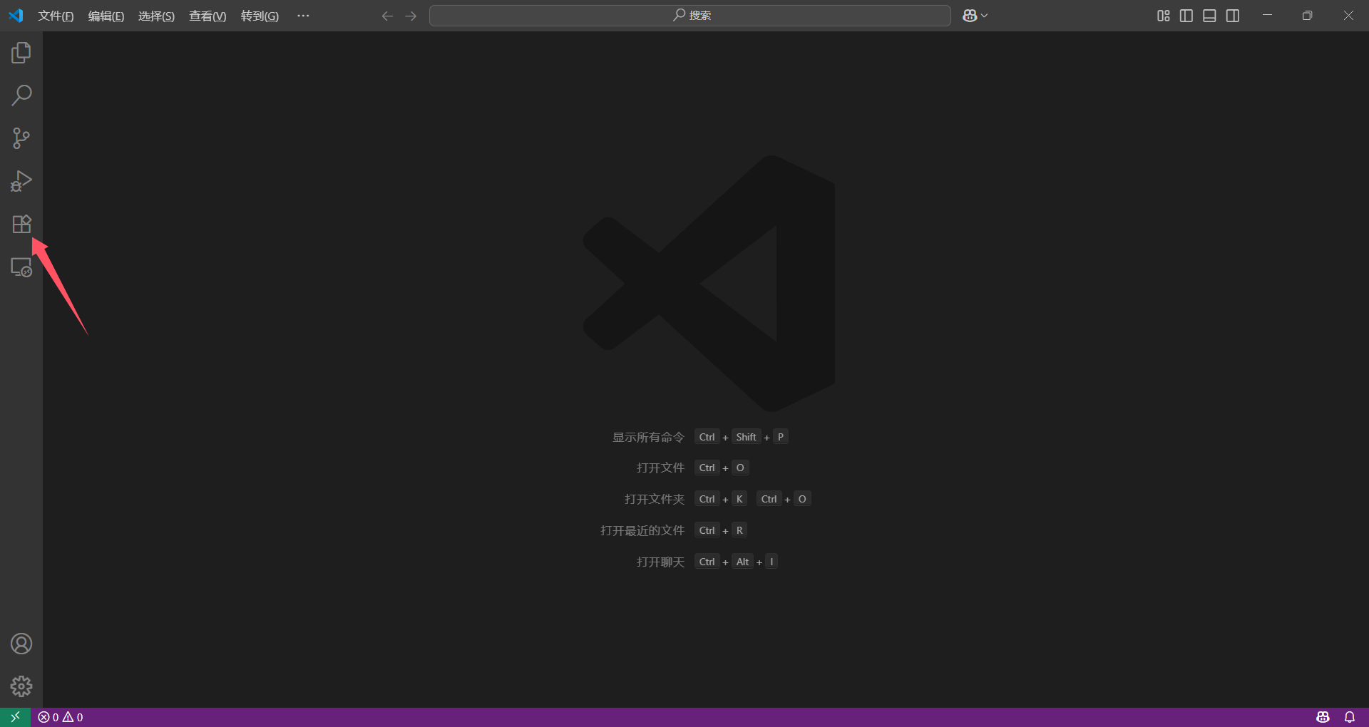Open the Source Control view
The height and width of the screenshot is (727, 1369).
click(21, 138)
